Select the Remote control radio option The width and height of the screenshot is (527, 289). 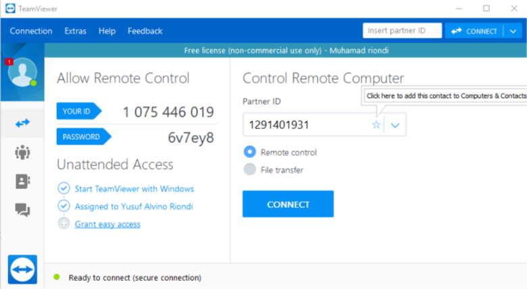250,152
